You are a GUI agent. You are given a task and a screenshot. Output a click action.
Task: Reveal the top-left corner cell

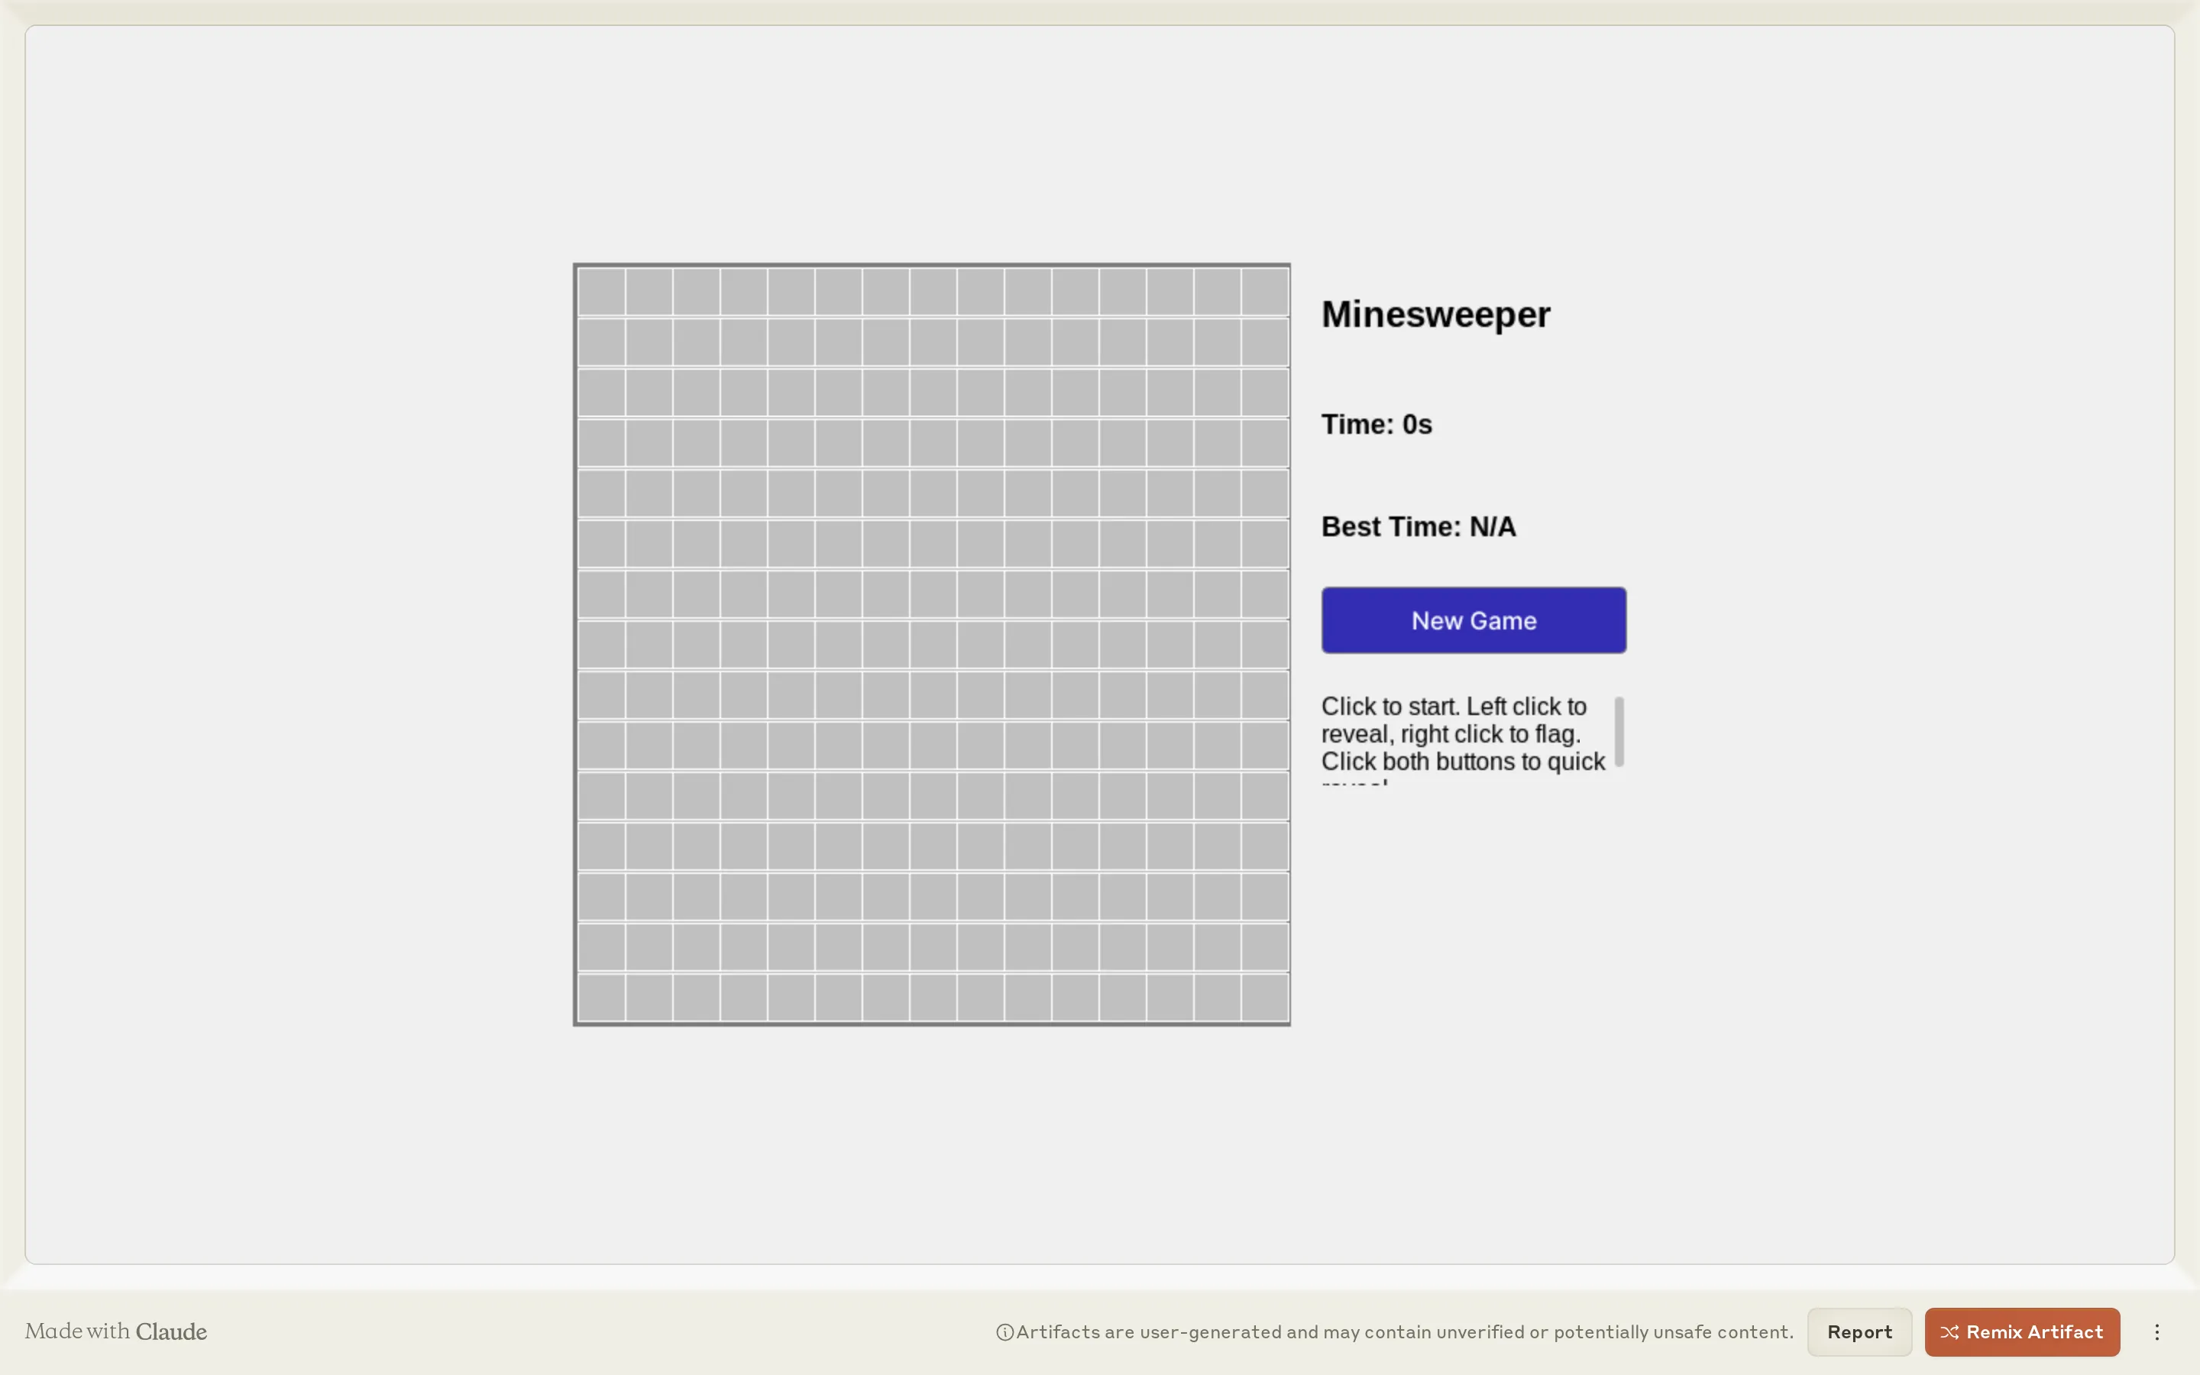(601, 292)
